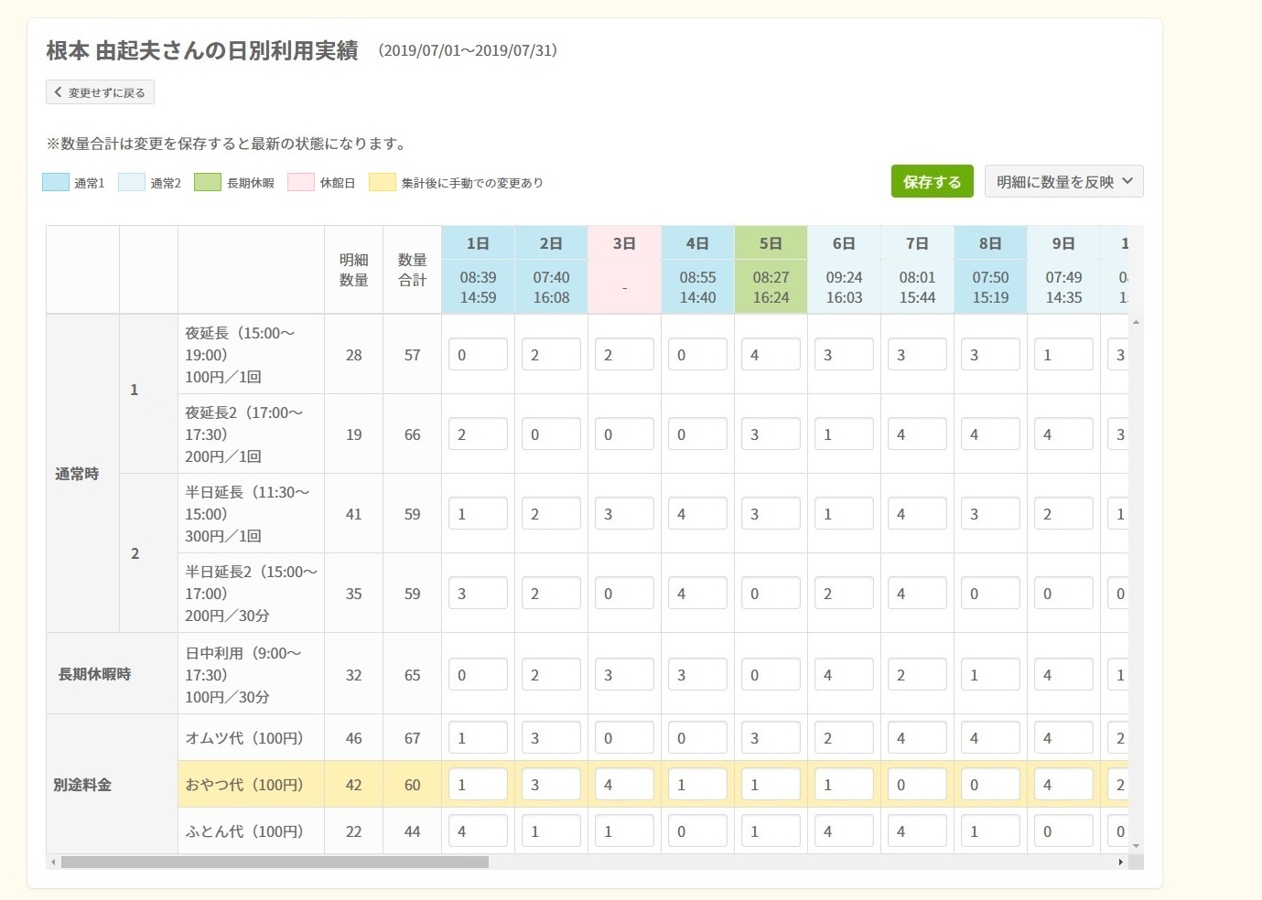
Task: Select the 2日 column header
Action: click(x=551, y=243)
